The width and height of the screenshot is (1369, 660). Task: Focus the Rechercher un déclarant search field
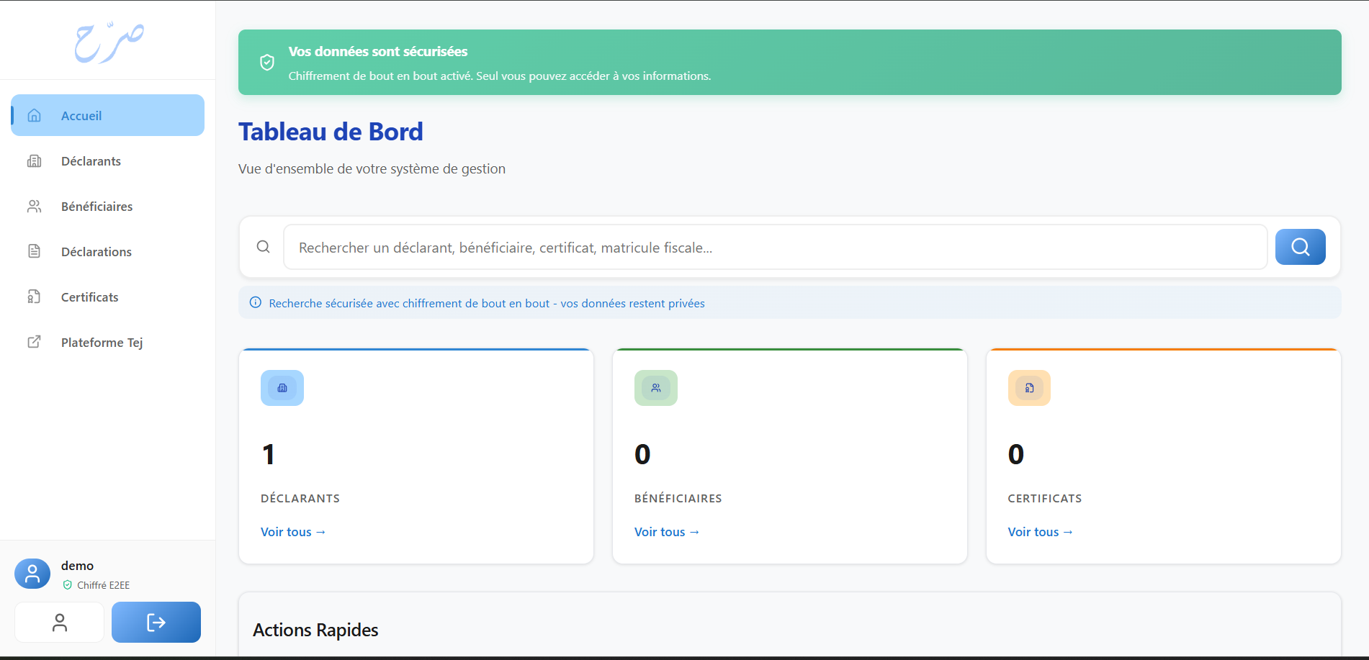click(776, 247)
